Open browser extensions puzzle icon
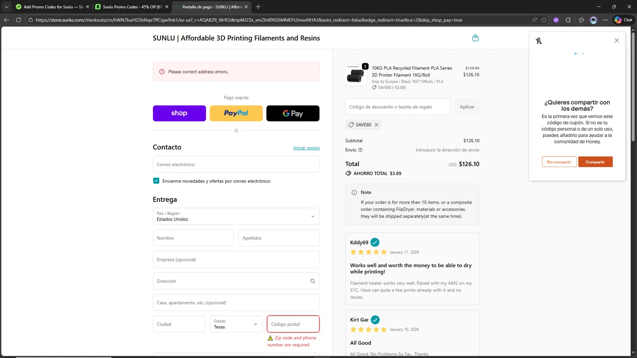Image resolution: width=637 pixels, height=358 pixels. coord(568,20)
